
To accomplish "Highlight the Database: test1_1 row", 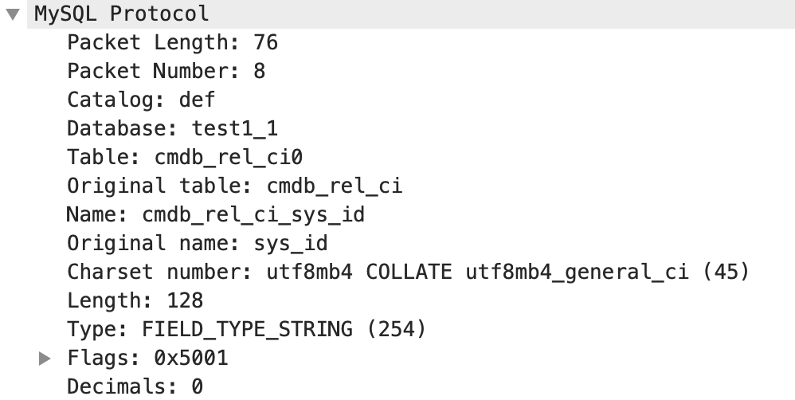I will [x=172, y=128].
